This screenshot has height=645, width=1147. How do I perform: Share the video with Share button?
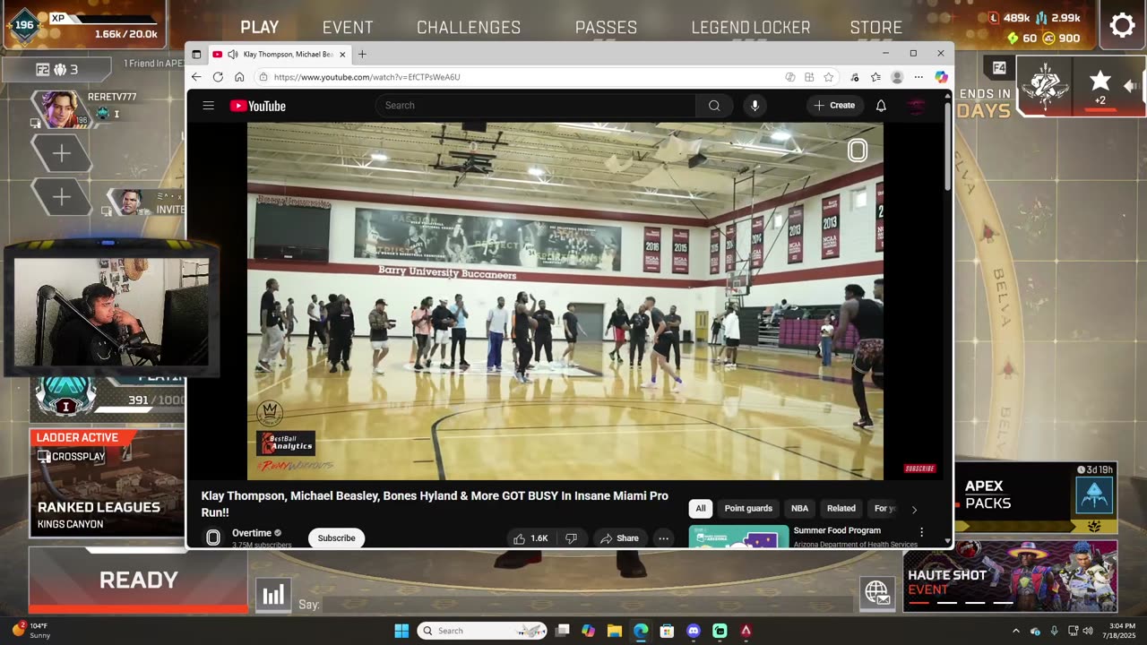point(619,538)
